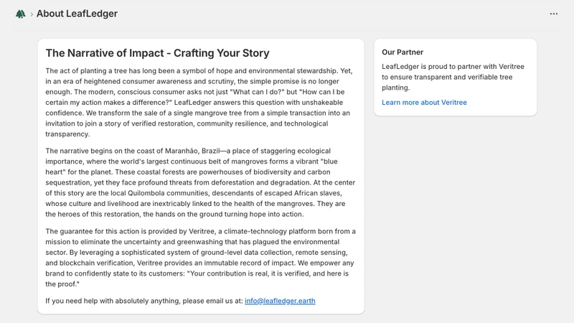Open the Learn more about Veritree link
The image size is (574, 323).
424,103
